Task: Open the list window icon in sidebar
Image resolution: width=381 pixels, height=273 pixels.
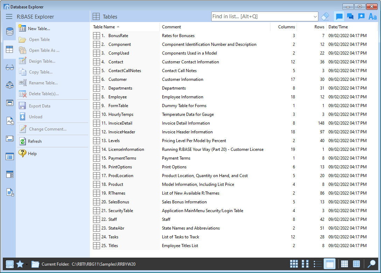Action: [x=10, y=156]
